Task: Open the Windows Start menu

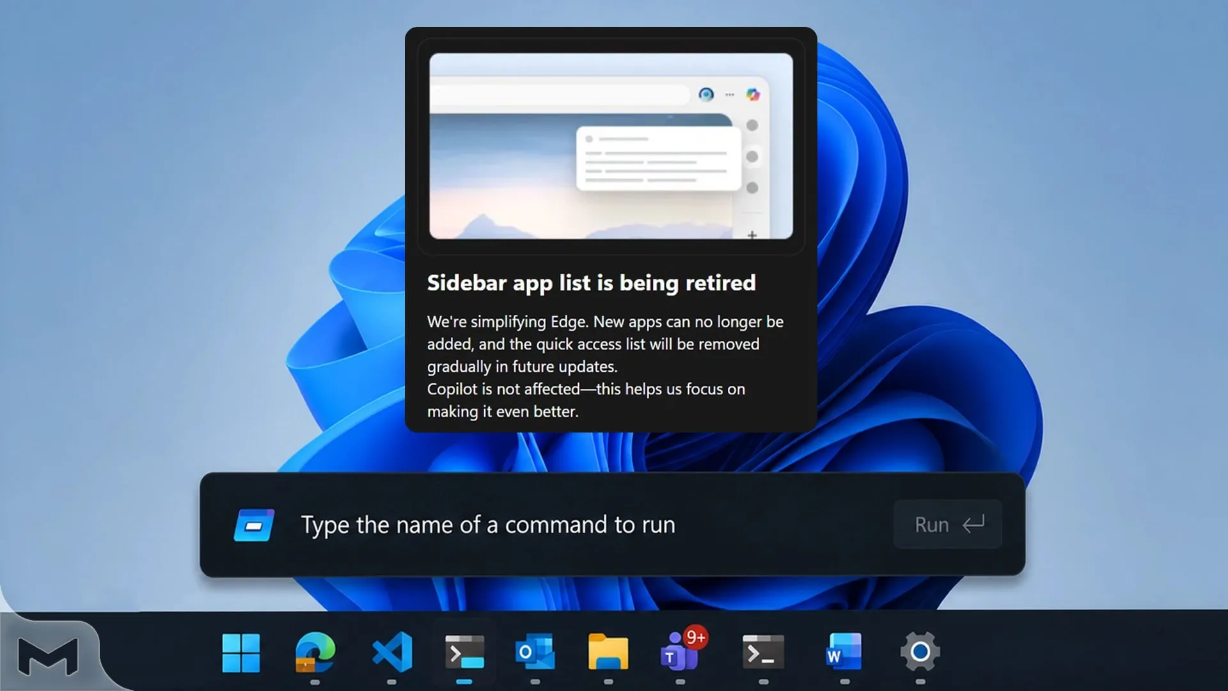Action: [241, 653]
